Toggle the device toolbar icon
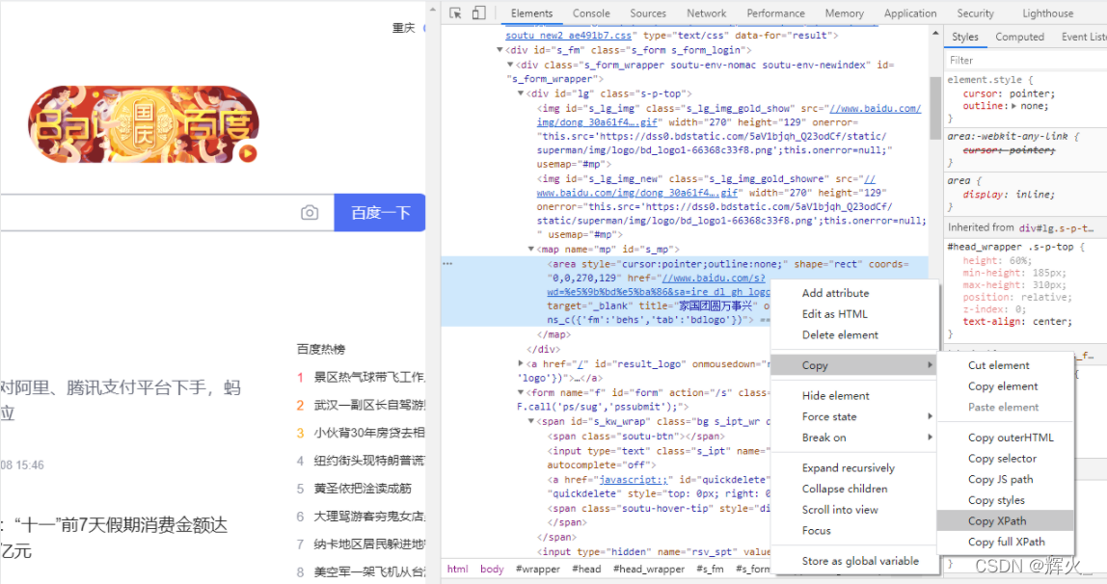This screenshot has width=1107, height=584. tap(478, 13)
